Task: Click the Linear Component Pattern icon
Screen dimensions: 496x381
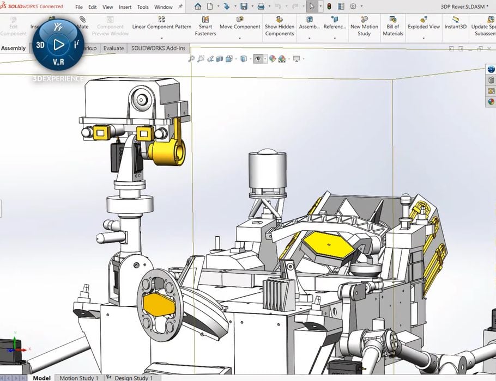Action: point(161,26)
